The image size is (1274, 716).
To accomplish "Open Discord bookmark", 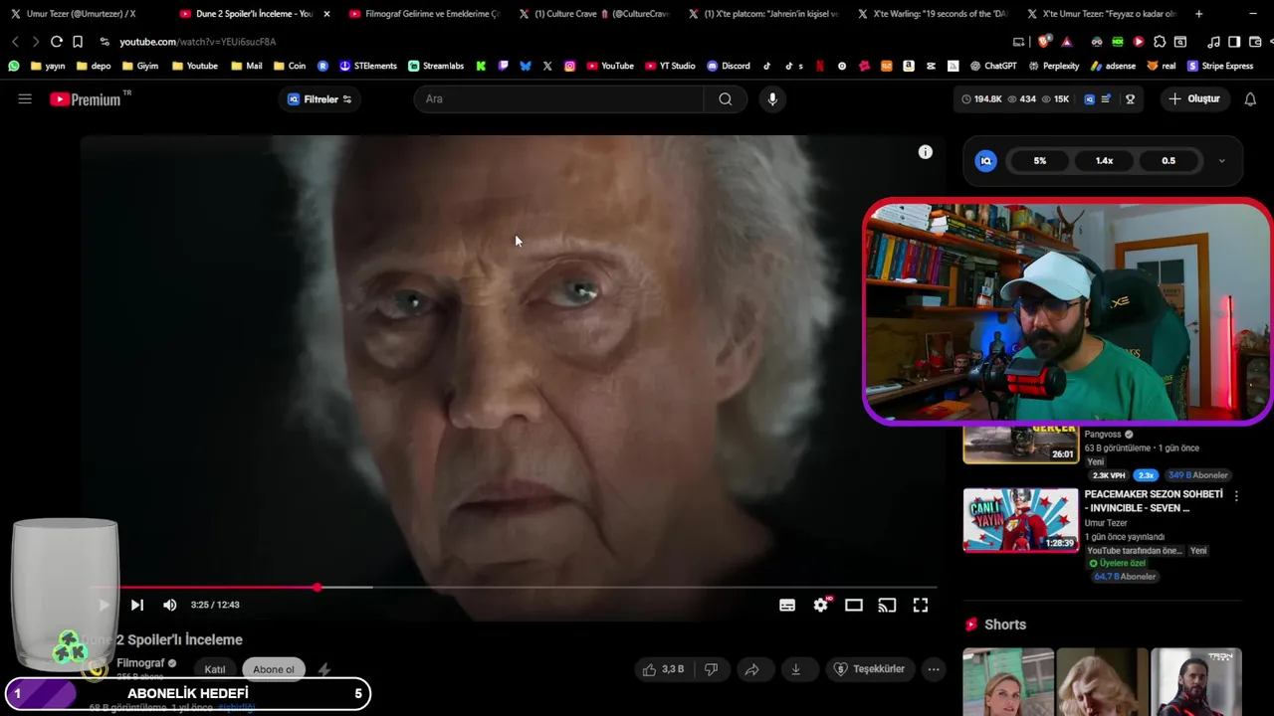I will (729, 66).
